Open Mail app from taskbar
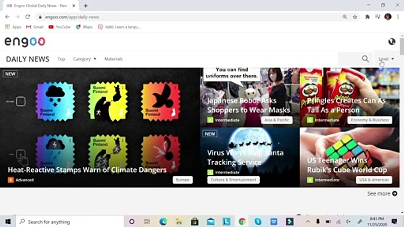The height and width of the screenshot is (227, 404). 211,222
